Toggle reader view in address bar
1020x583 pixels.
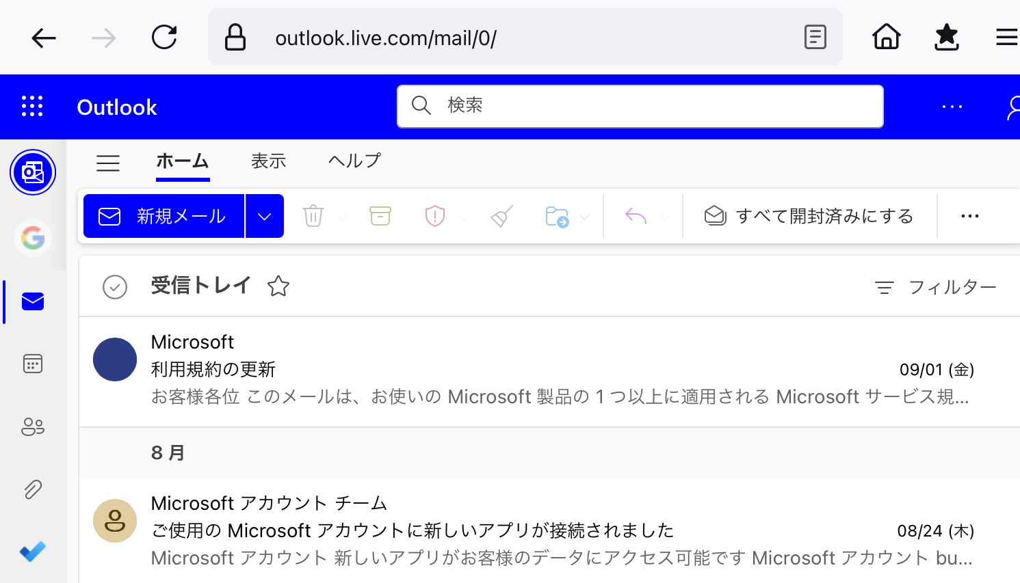click(815, 37)
